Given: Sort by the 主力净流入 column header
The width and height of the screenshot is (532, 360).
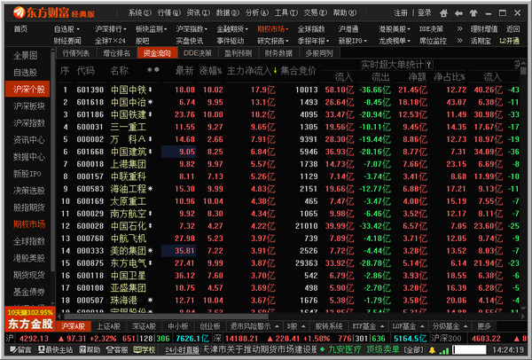Looking at the screenshot, I should 252,71.
